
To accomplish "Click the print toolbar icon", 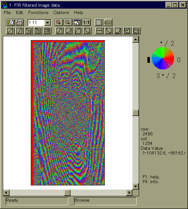I will pos(20,22).
